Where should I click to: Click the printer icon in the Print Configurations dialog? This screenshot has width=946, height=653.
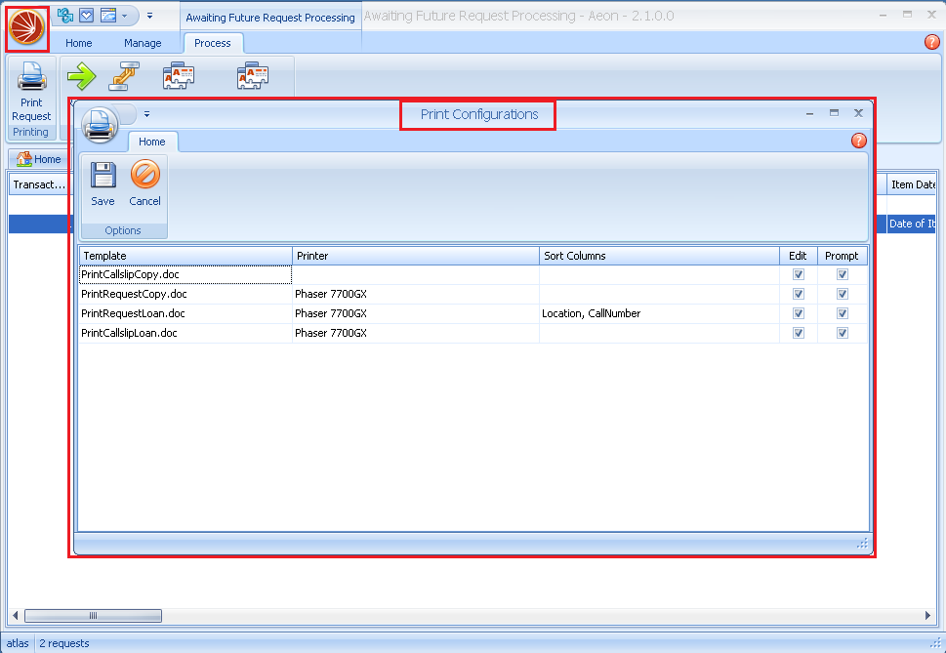click(101, 125)
